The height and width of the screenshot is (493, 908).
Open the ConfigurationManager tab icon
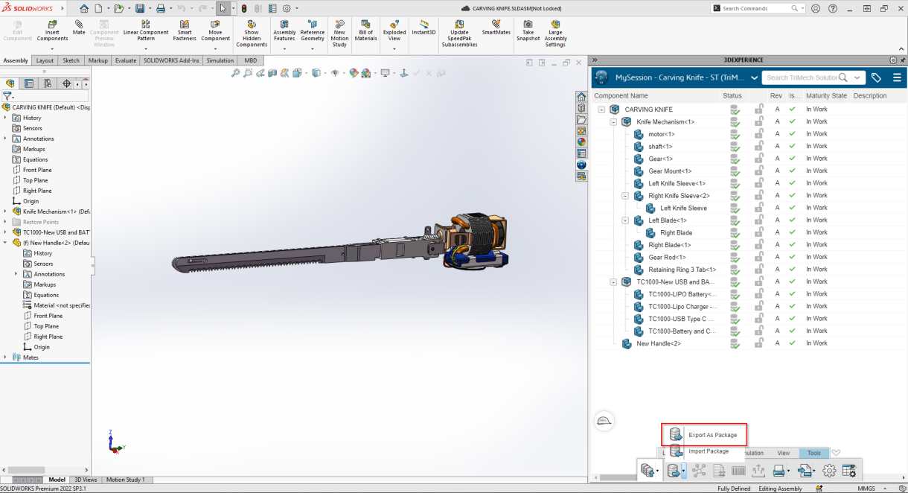pos(48,83)
